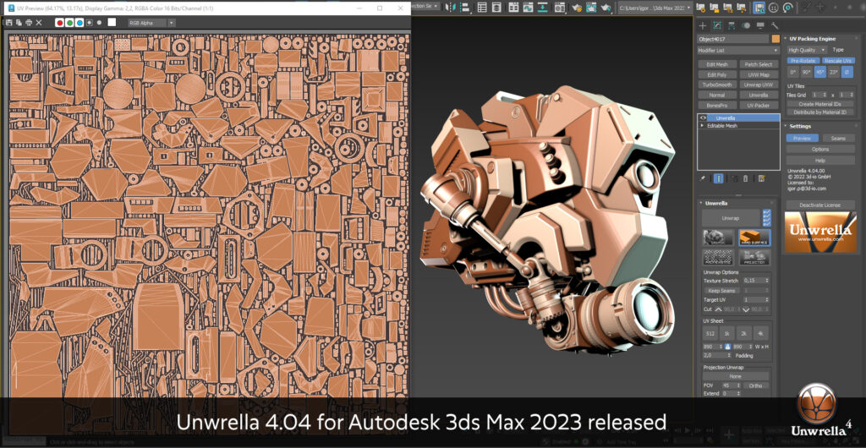
Task: Select the 45° rotation step button
Action: point(820,73)
